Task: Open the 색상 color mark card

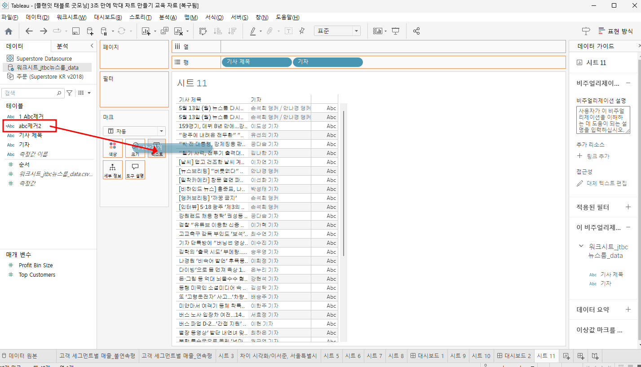Action: [113, 148]
